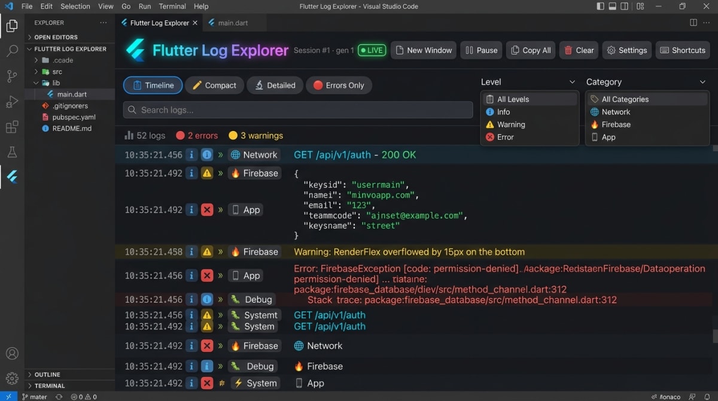Open the Terminal menu
718x401 pixels.
click(x=172, y=6)
